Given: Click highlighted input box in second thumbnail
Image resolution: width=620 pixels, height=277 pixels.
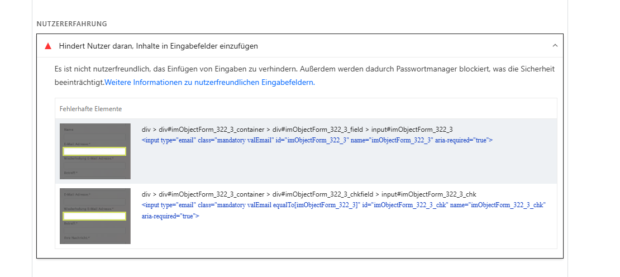Looking at the screenshot, I should pyautogui.click(x=94, y=216).
